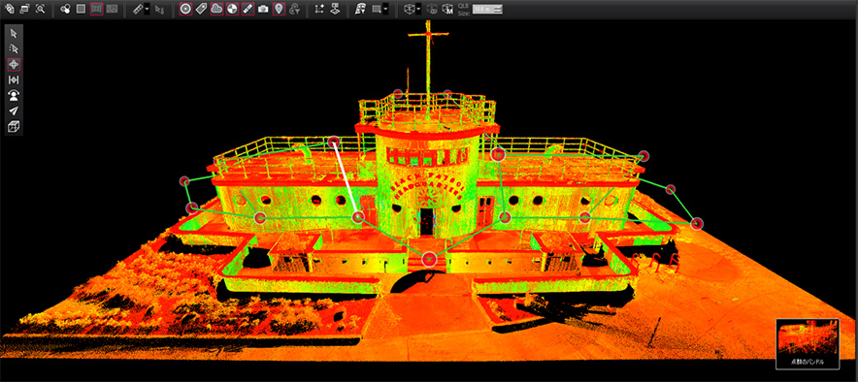Click the price-tag labels icon
858x382 pixels.
coord(201,9)
